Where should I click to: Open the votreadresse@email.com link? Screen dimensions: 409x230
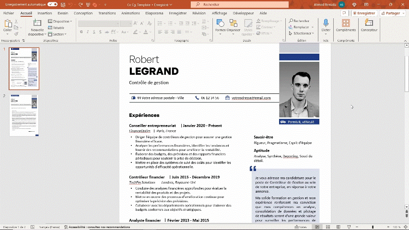(x=251, y=98)
